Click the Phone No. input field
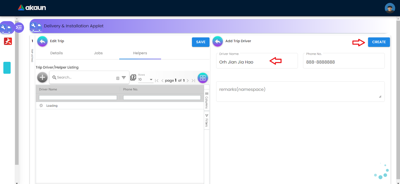The width and height of the screenshot is (400, 184). coord(344,61)
